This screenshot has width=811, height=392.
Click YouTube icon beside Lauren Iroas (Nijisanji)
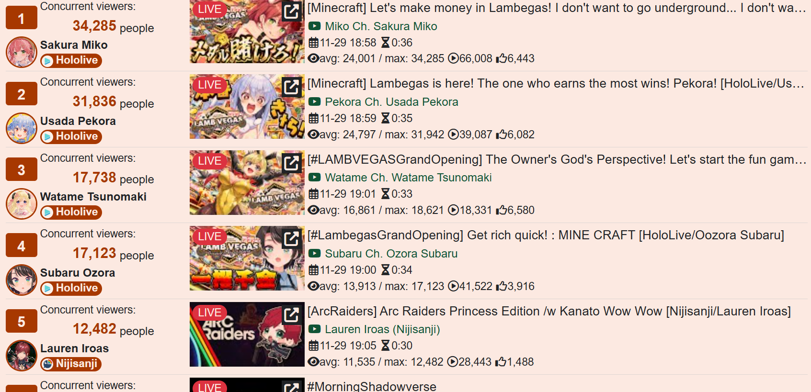tap(314, 329)
